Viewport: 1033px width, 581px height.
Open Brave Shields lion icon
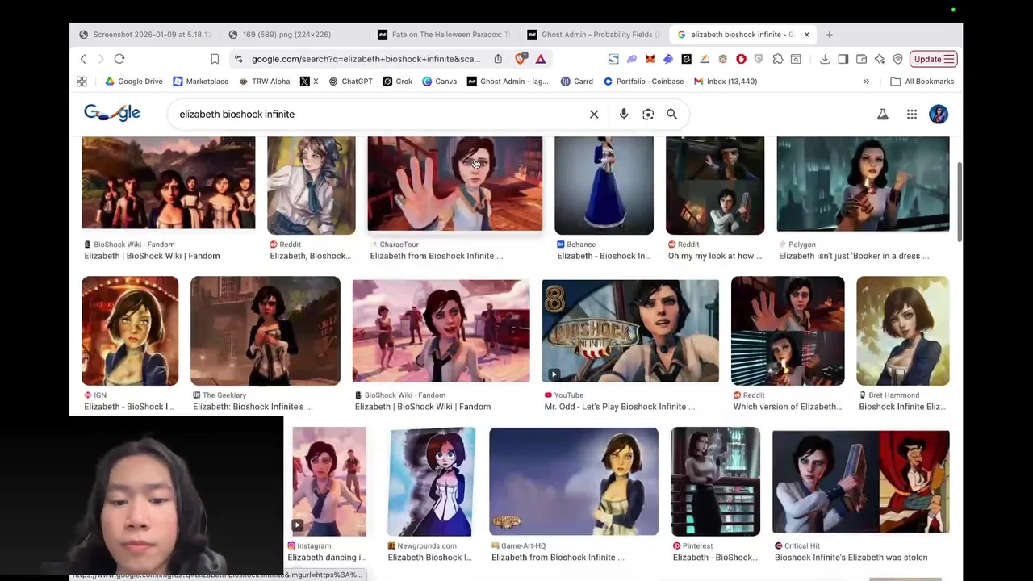click(x=521, y=59)
